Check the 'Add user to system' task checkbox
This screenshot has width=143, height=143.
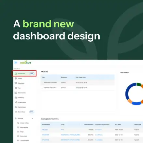coord(42,83)
